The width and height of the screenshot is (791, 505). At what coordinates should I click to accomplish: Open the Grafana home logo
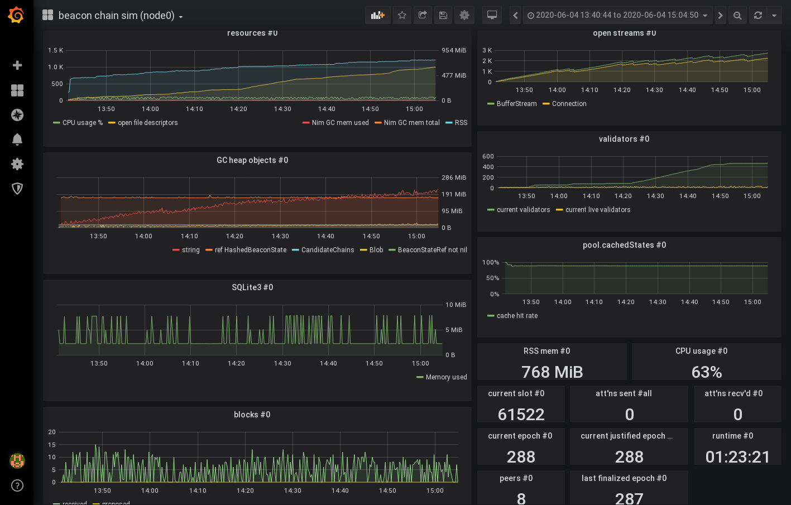click(16, 15)
